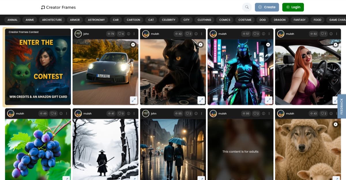Click the Create button
The height and width of the screenshot is (180, 346).
coord(267,7)
